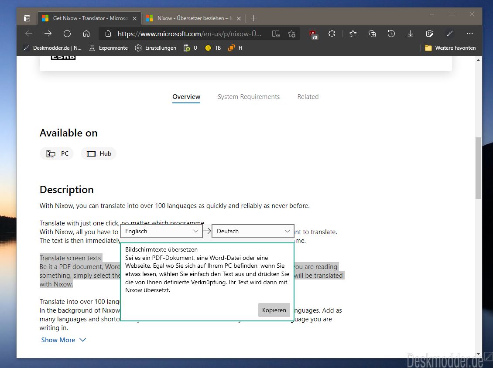The height and width of the screenshot is (368, 493).
Task: View site security lock information
Action: [108, 34]
